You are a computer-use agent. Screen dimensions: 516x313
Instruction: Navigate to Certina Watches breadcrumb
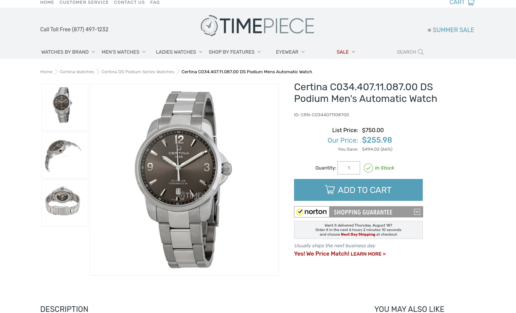pos(77,72)
